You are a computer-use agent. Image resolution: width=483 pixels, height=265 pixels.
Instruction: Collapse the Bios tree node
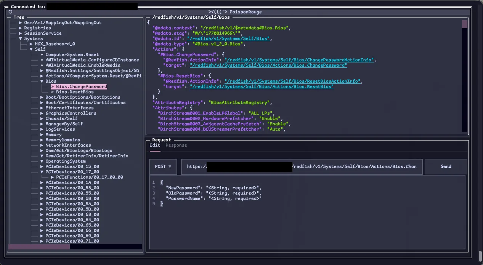42,81
